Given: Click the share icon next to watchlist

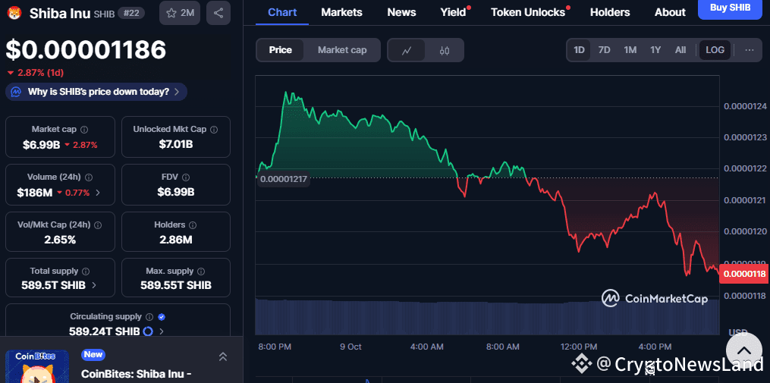Looking at the screenshot, I should click(218, 13).
